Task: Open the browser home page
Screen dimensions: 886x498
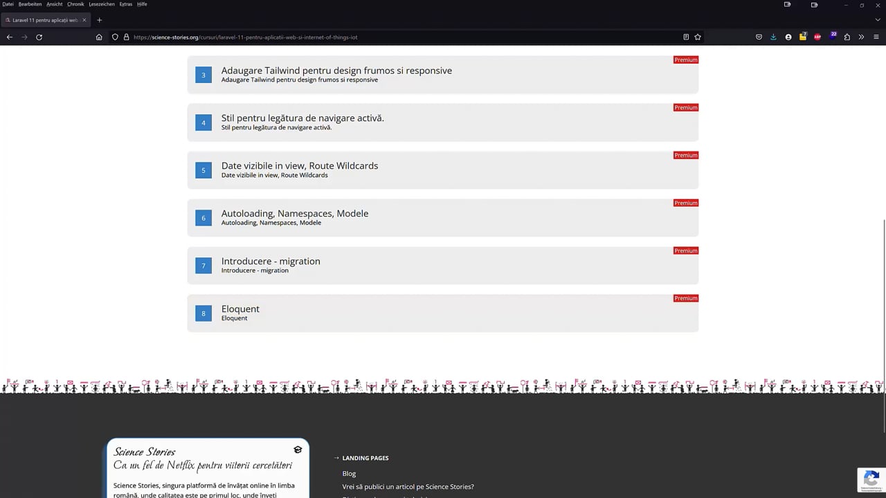Action: click(x=99, y=37)
